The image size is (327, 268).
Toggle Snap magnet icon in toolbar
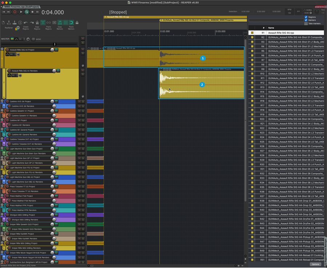[x=71, y=23]
